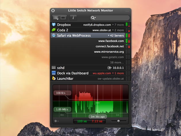181x136 pixels.
Task: Click the LaunchBar app icon
Action: point(54,78)
